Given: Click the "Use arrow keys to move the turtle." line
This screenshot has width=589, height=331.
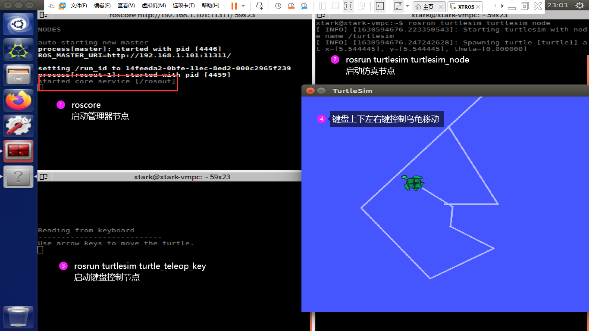Looking at the screenshot, I should [116, 243].
